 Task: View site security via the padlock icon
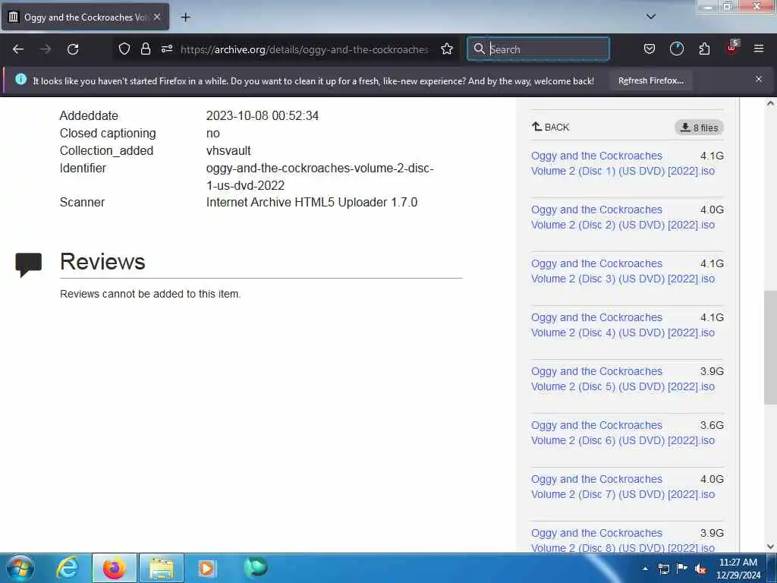click(145, 49)
